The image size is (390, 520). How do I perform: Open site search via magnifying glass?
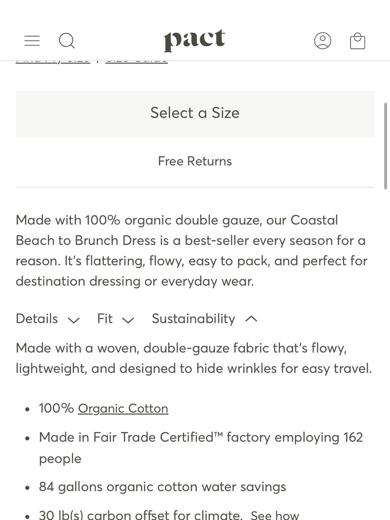pos(67,41)
